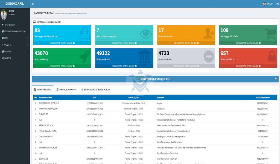Toggle the sidebar hamburger menu icon
Screen dimensions: 280x164
tap(33, 4)
